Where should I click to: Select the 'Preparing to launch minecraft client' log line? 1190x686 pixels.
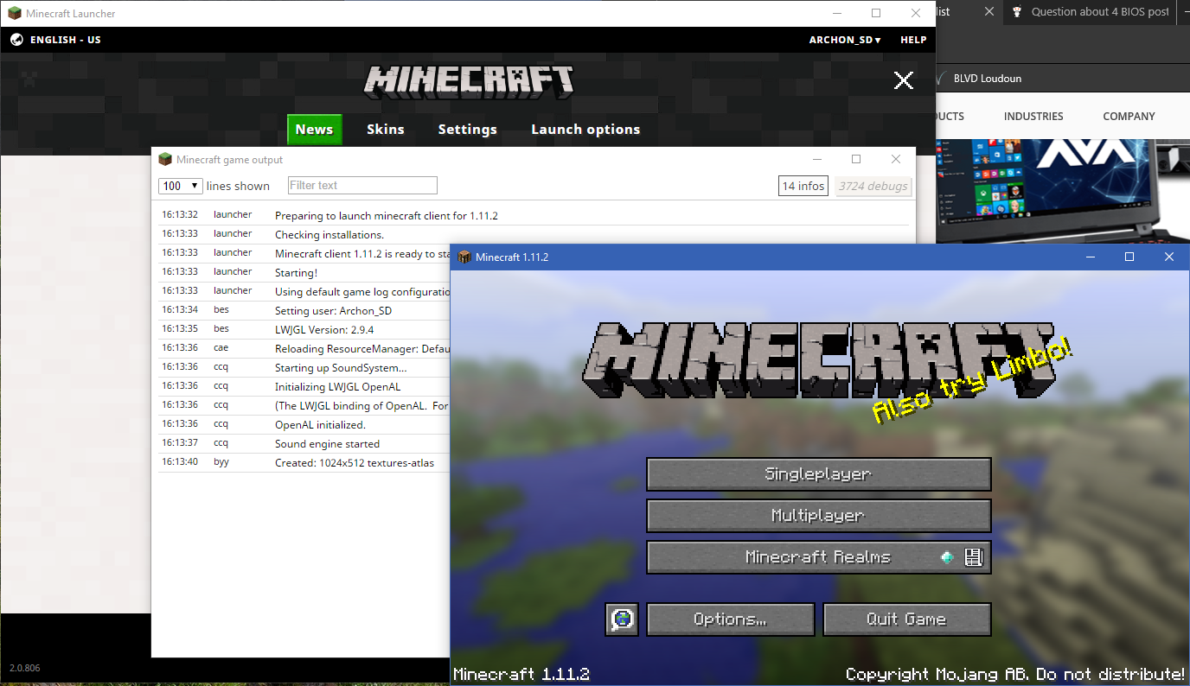tap(535, 215)
